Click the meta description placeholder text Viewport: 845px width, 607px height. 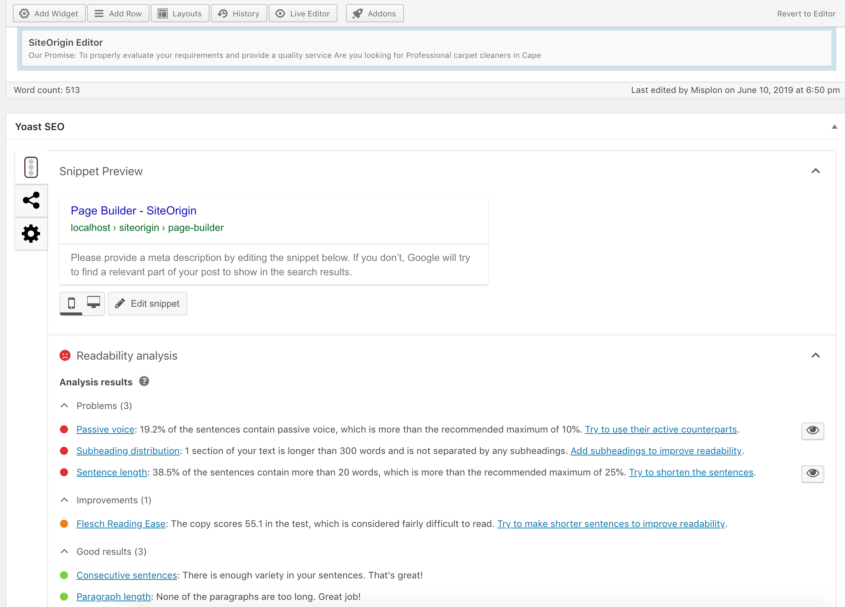271,265
